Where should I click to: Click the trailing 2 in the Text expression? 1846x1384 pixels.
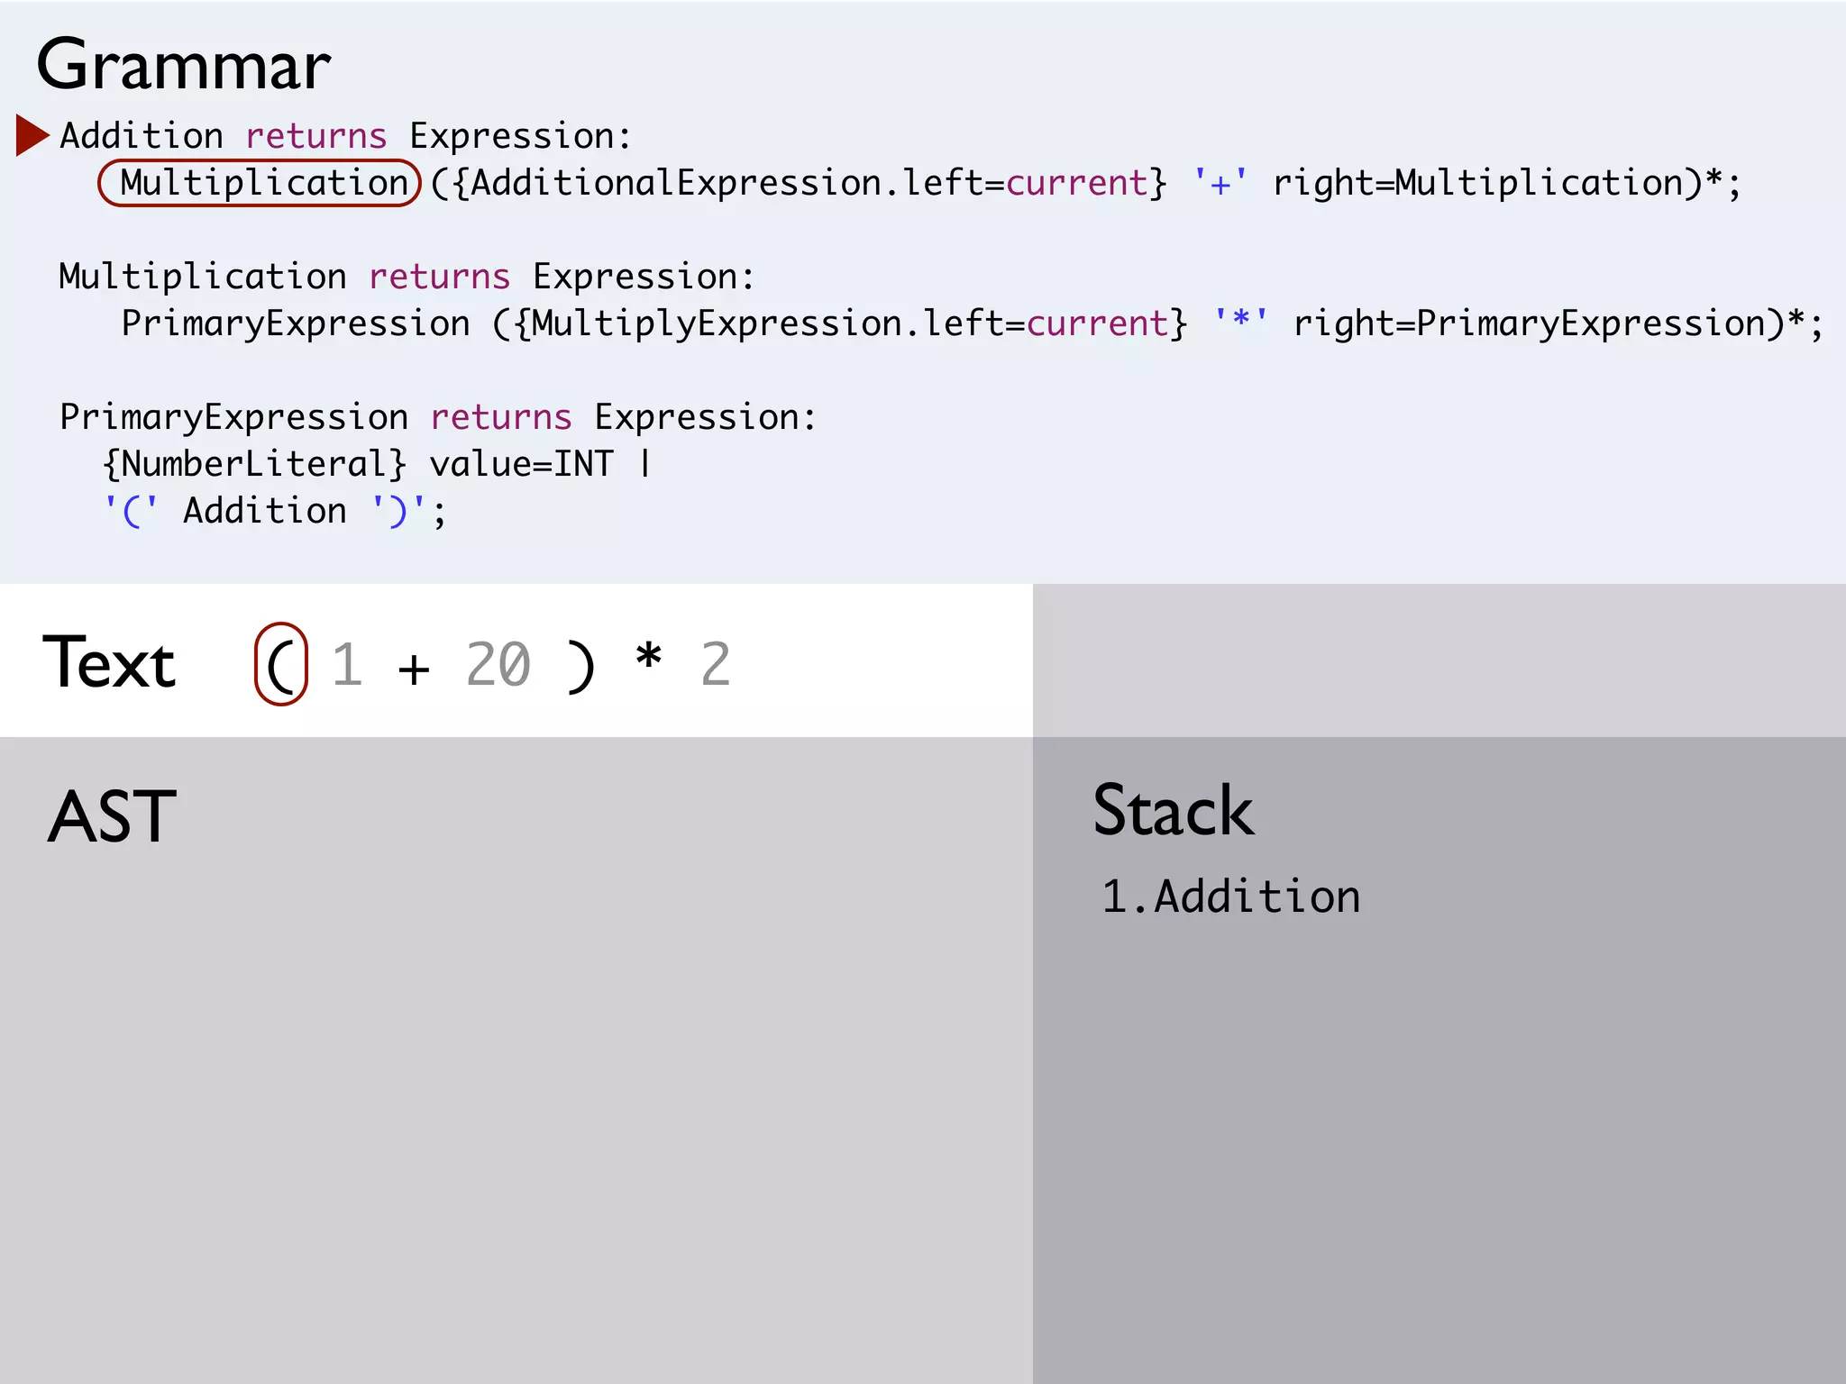(716, 665)
